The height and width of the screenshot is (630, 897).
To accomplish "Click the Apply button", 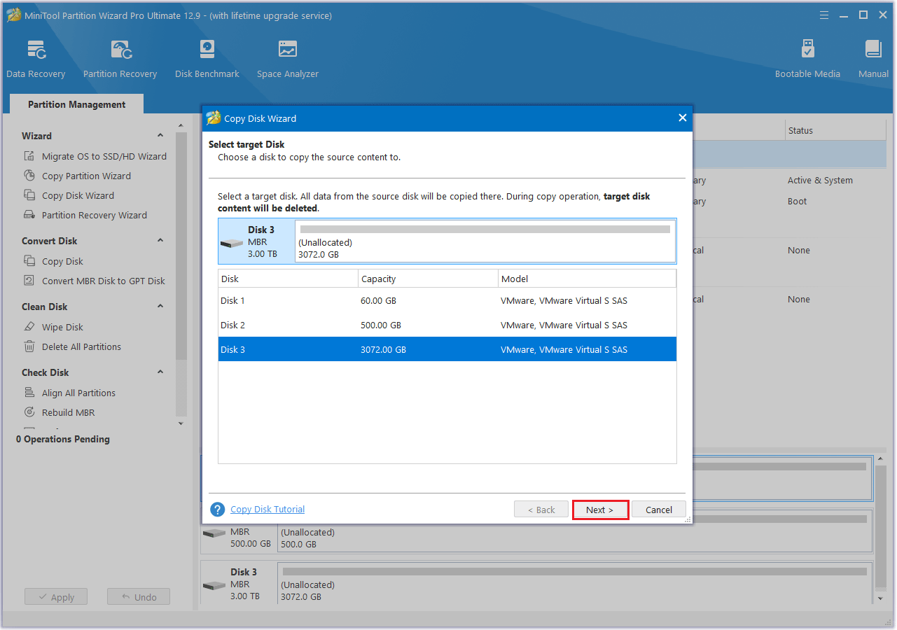I will pyautogui.click(x=56, y=597).
